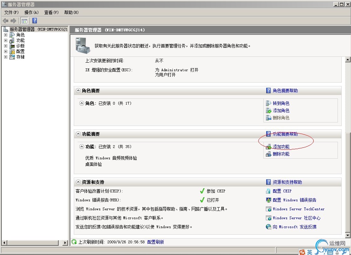Click the 配置 CEIP link
This screenshot has width=351, height=255.
282,191
